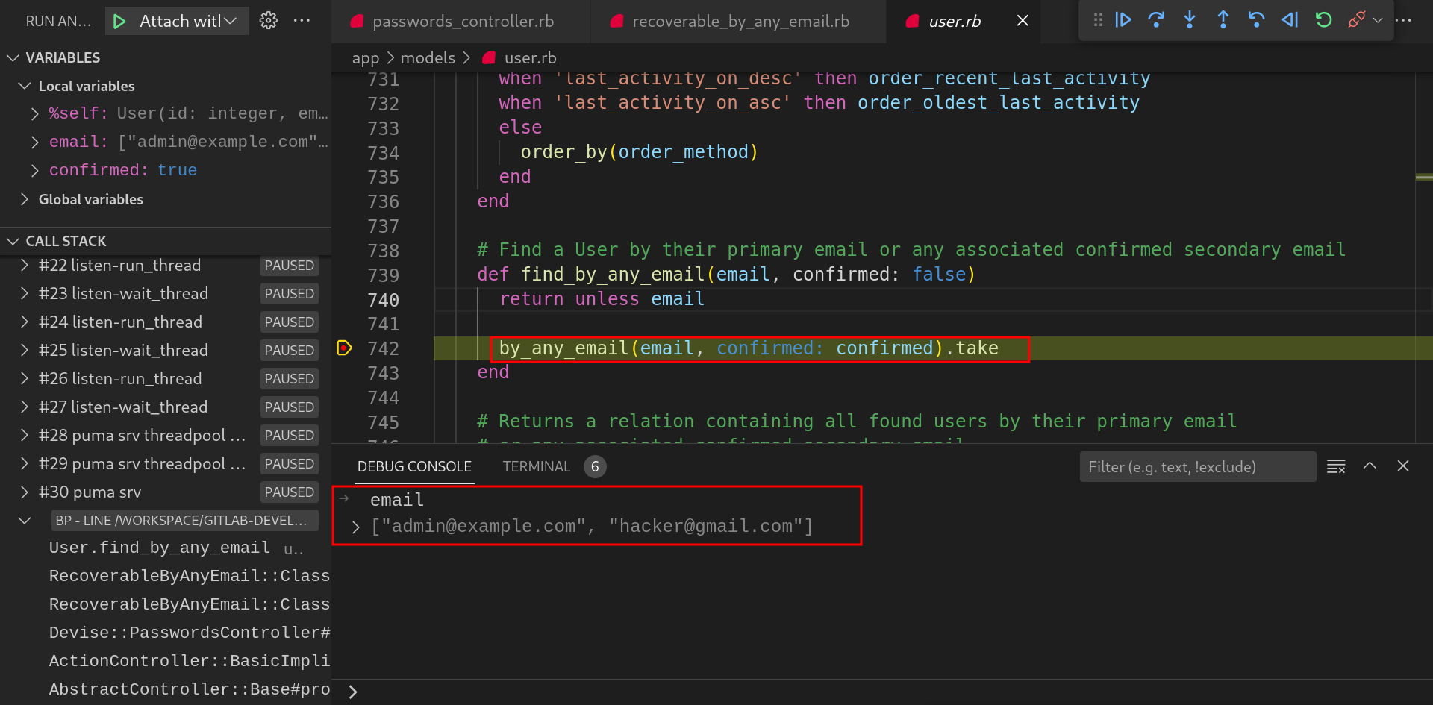Open launch configuration dropdown Attach with

pos(188,21)
